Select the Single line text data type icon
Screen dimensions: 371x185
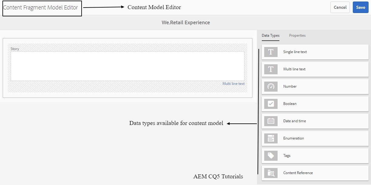click(270, 52)
